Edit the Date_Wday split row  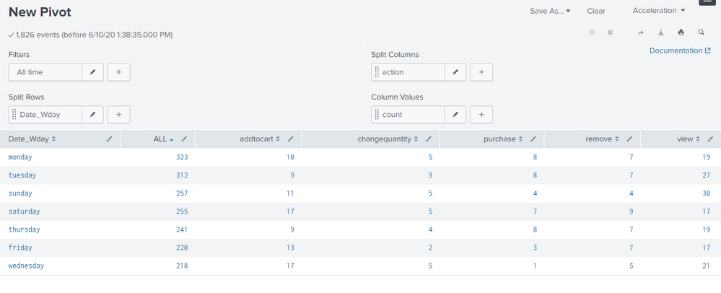pos(93,114)
